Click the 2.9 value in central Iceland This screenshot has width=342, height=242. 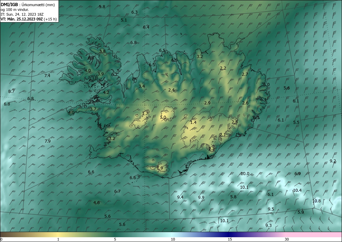click(207, 103)
